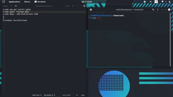
Task: Click the line "sudo gdebi 'Package Name'"
Action: click(17, 12)
